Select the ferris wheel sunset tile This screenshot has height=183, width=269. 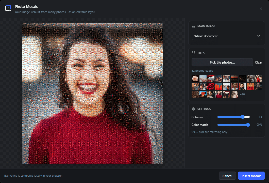click(234, 79)
